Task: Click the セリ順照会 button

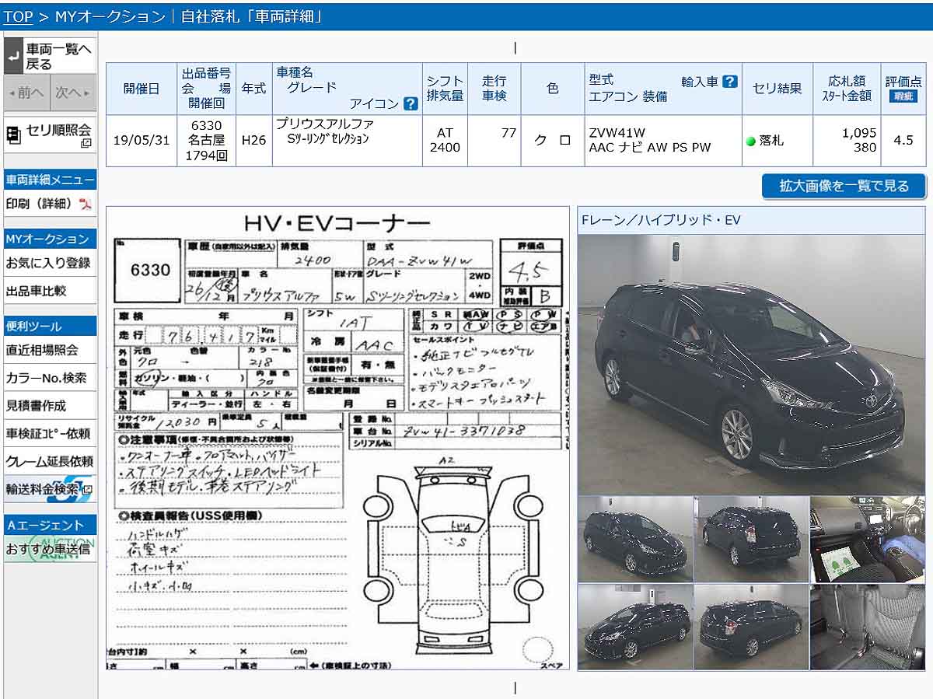Action: pos(50,134)
